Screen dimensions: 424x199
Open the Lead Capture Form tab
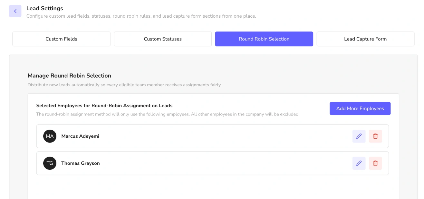[365, 39]
